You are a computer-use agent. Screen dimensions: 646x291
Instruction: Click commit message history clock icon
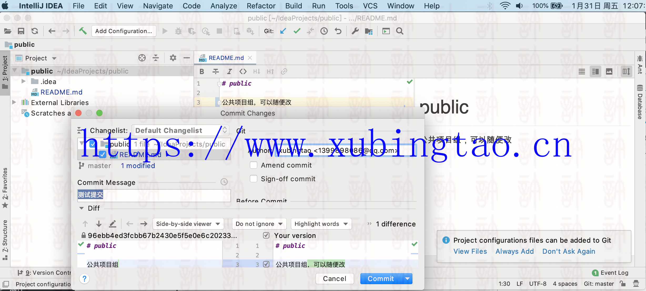tap(224, 182)
